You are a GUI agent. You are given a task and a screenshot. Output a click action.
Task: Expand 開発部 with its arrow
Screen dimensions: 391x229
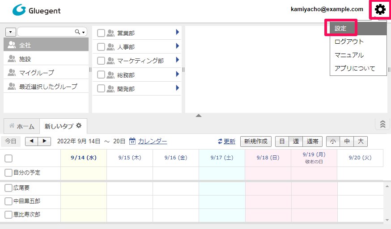coord(177,88)
